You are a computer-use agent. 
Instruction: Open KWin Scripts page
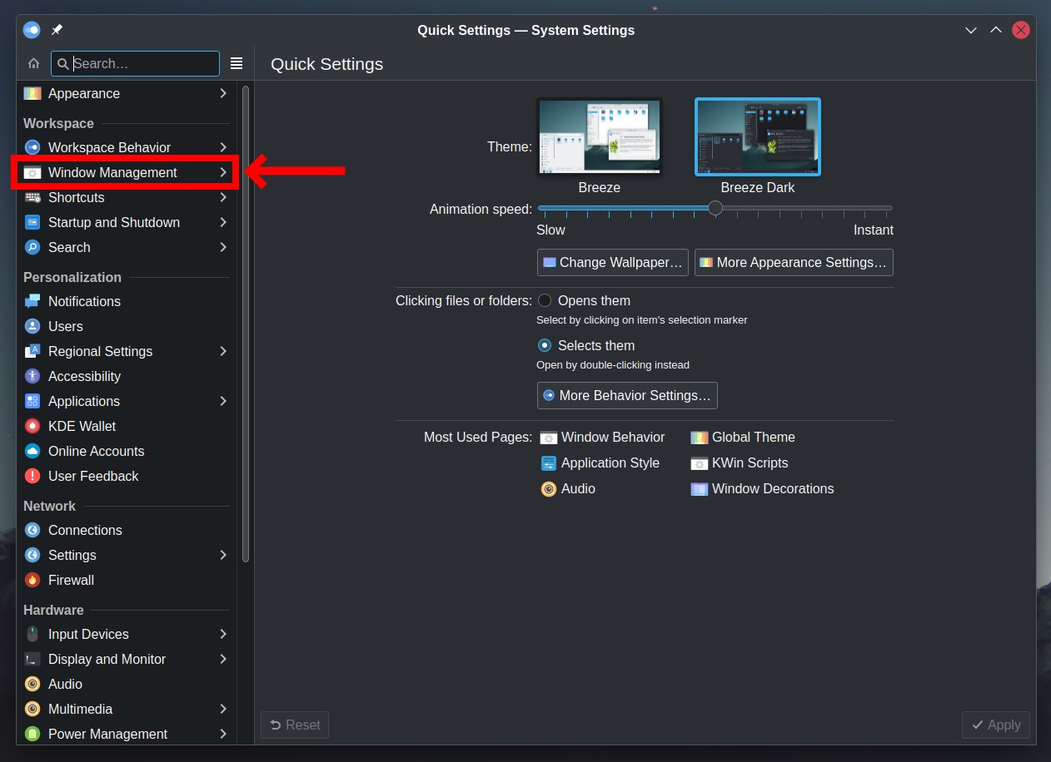(x=740, y=463)
